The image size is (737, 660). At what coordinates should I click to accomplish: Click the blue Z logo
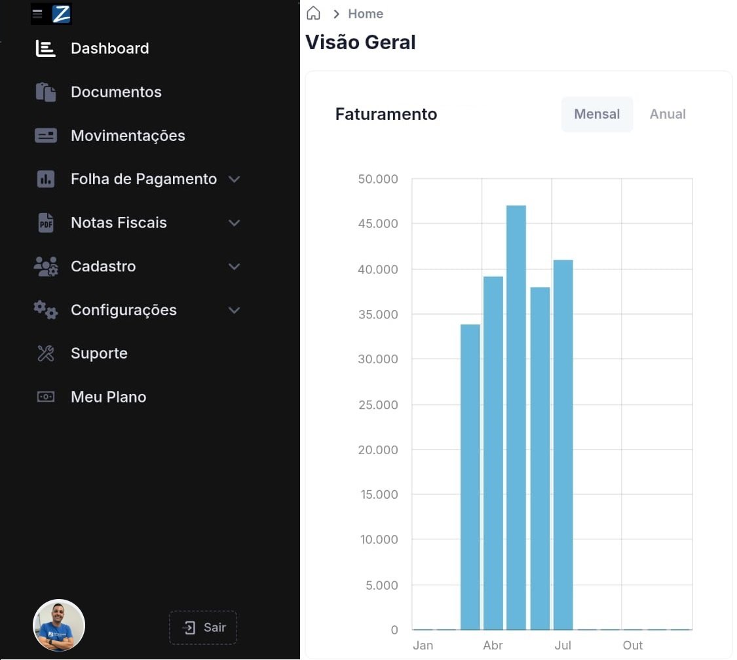click(61, 14)
